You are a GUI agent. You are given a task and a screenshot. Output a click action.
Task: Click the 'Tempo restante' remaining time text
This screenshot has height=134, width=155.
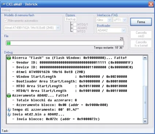109,48
